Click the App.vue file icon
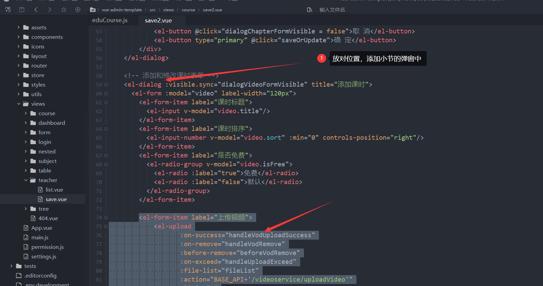The image size is (543, 286). 26,228
